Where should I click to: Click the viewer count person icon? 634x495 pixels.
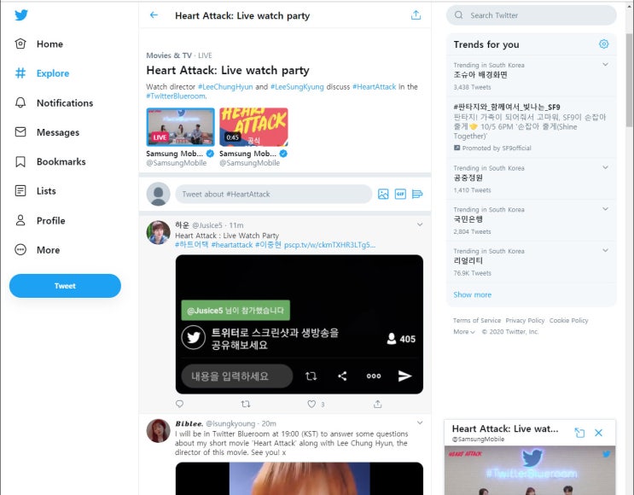click(x=392, y=339)
